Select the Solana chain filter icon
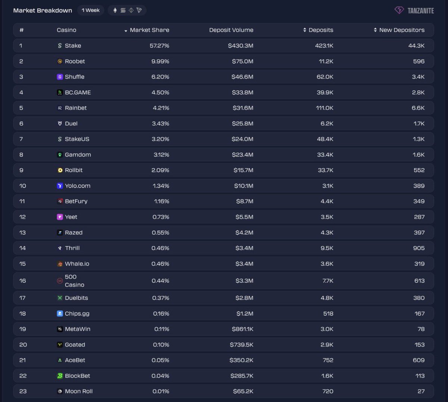The height and width of the screenshot is (402, 448). point(123,10)
